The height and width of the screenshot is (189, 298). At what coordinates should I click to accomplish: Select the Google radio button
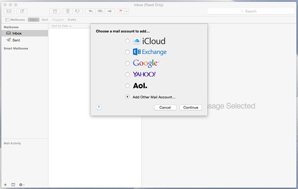coord(127,63)
